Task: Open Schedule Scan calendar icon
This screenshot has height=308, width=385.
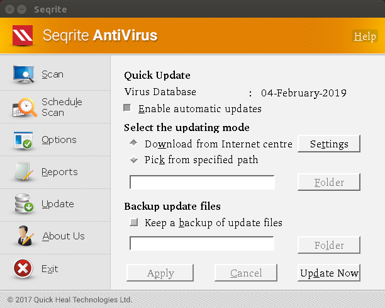Action: pyautogui.click(x=25, y=107)
